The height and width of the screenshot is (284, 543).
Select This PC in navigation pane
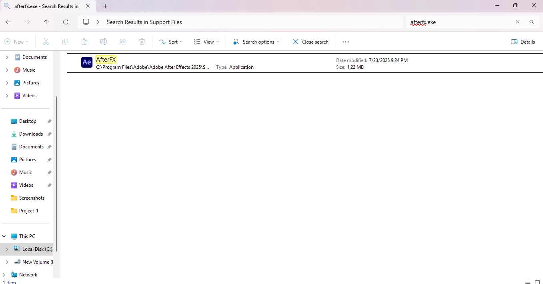pyautogui.click(x=27, y=236)
